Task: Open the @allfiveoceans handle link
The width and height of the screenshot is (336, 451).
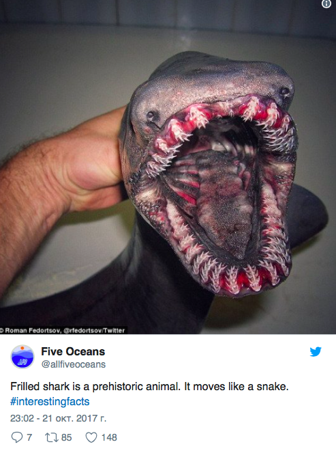Action: click(74, 364)
